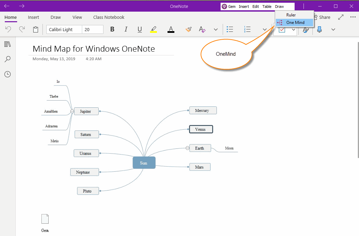The image size is (359, 236).
Task: Click the font name field Calibri Light
Action: click(64, 29)
